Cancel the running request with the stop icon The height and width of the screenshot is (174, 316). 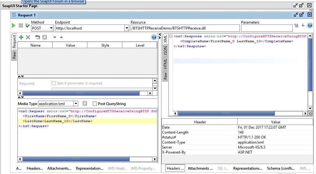tap(21, 25)
